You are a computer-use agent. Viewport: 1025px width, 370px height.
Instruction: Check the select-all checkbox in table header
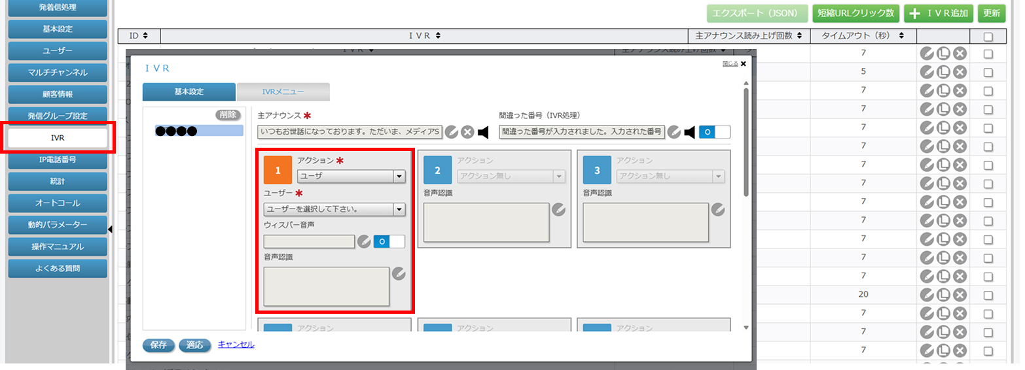988,37
